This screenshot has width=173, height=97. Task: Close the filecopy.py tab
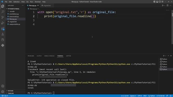(38, 5)
